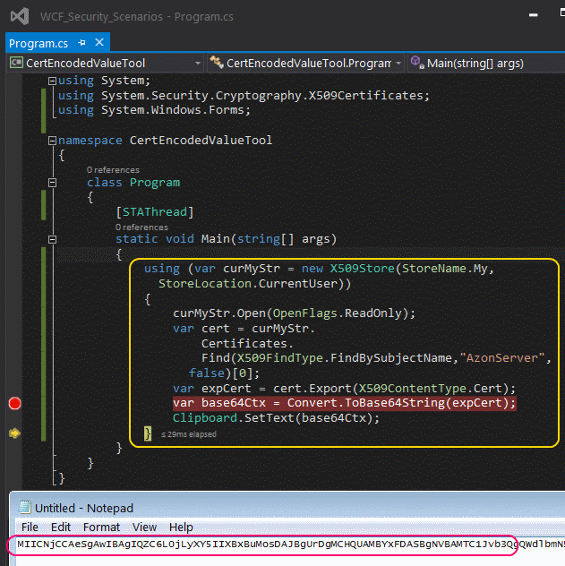Toggle the red breakpoint in the margin

tap(14, 403)
